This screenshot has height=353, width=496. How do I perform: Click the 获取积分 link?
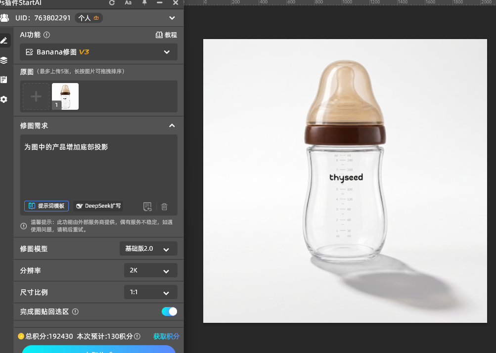166,336
